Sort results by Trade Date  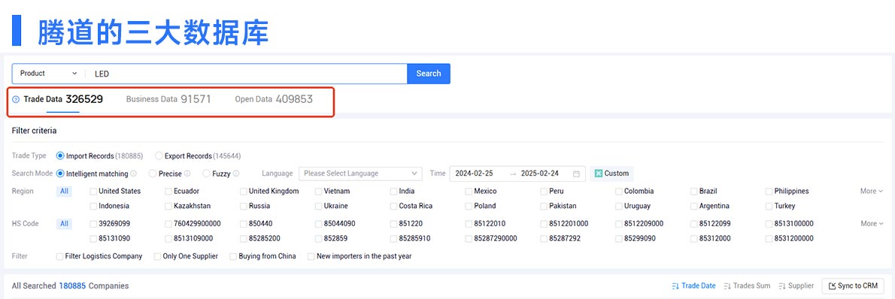(x=693, y=285)
